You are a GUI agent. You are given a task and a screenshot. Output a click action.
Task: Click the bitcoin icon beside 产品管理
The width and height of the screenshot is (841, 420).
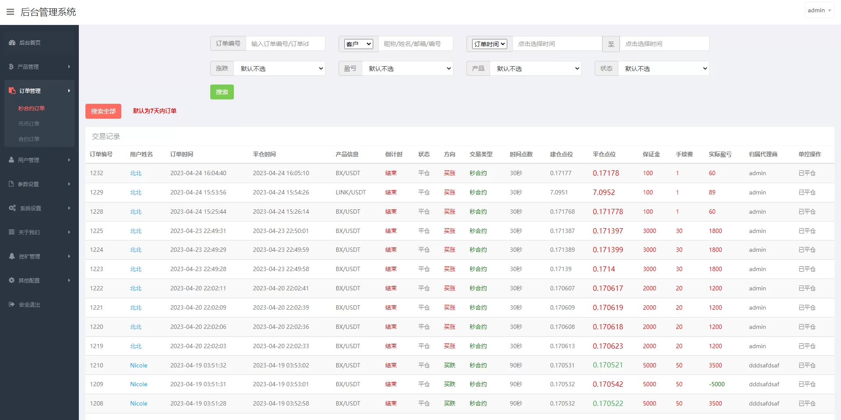11,67
